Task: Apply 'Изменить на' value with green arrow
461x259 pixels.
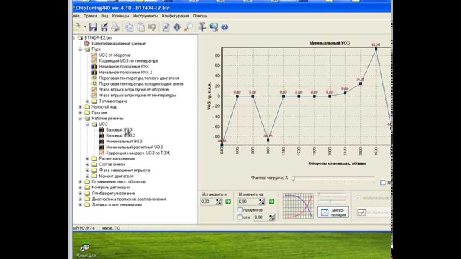Action: [272, 201]
